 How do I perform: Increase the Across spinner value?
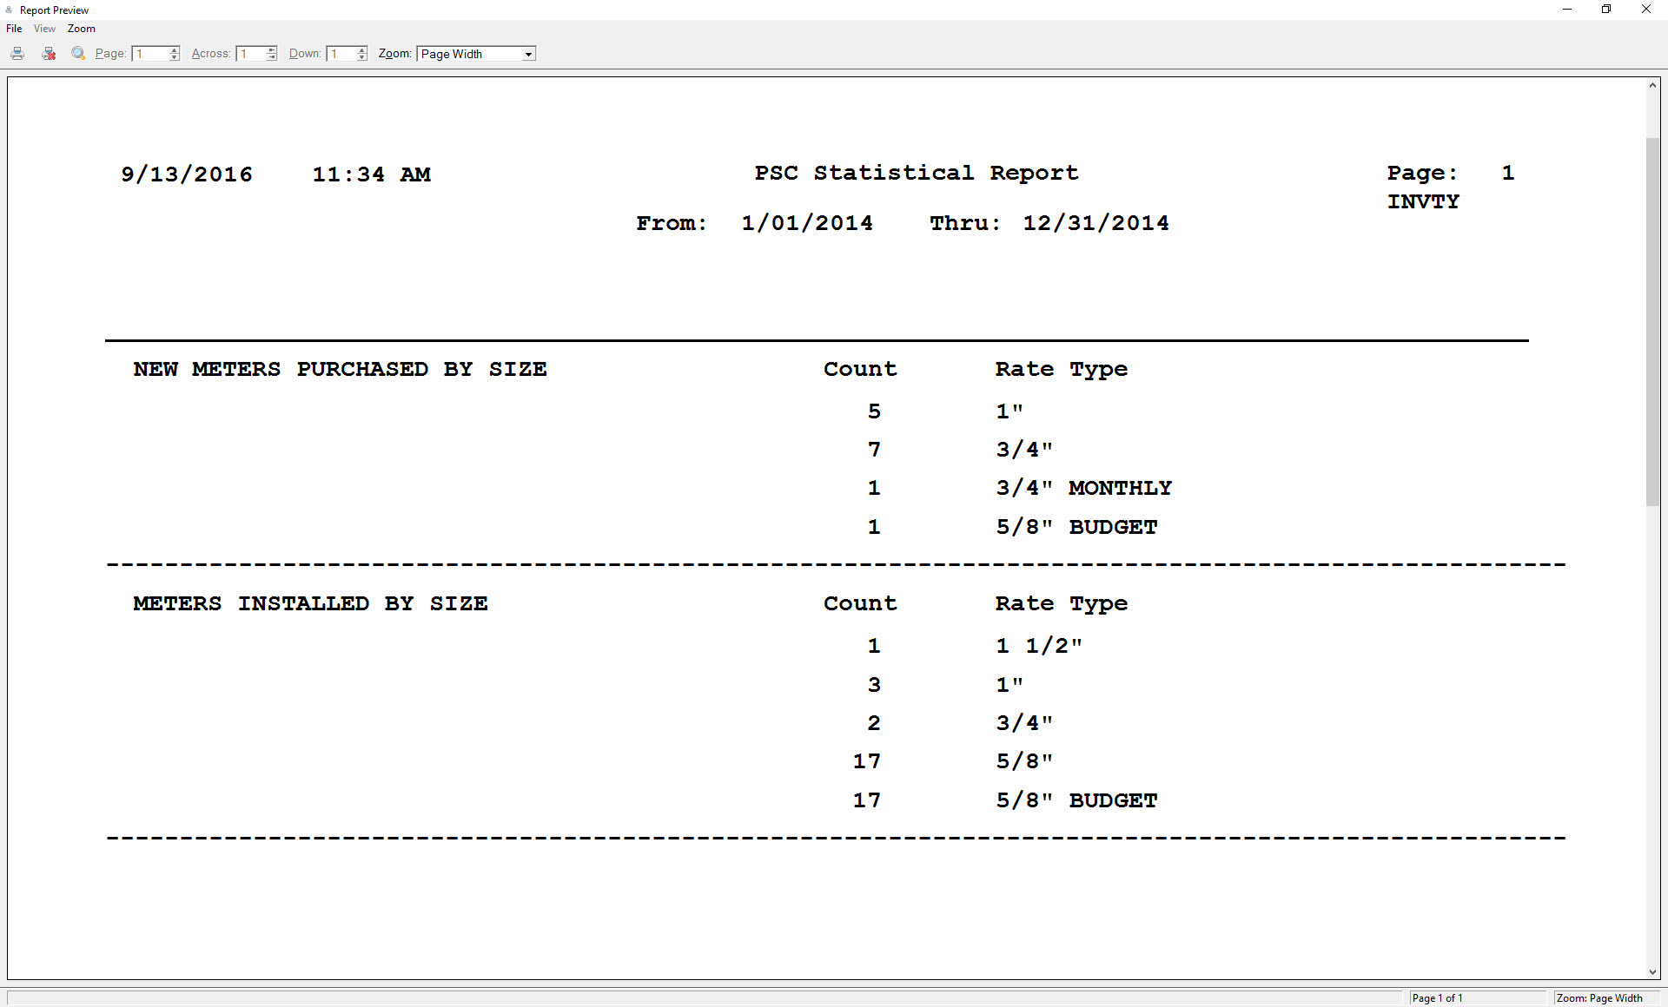coord(272,50)
